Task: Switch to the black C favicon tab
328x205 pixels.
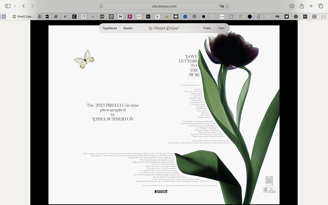Action: pyautogui.click(x=74, y=16)
